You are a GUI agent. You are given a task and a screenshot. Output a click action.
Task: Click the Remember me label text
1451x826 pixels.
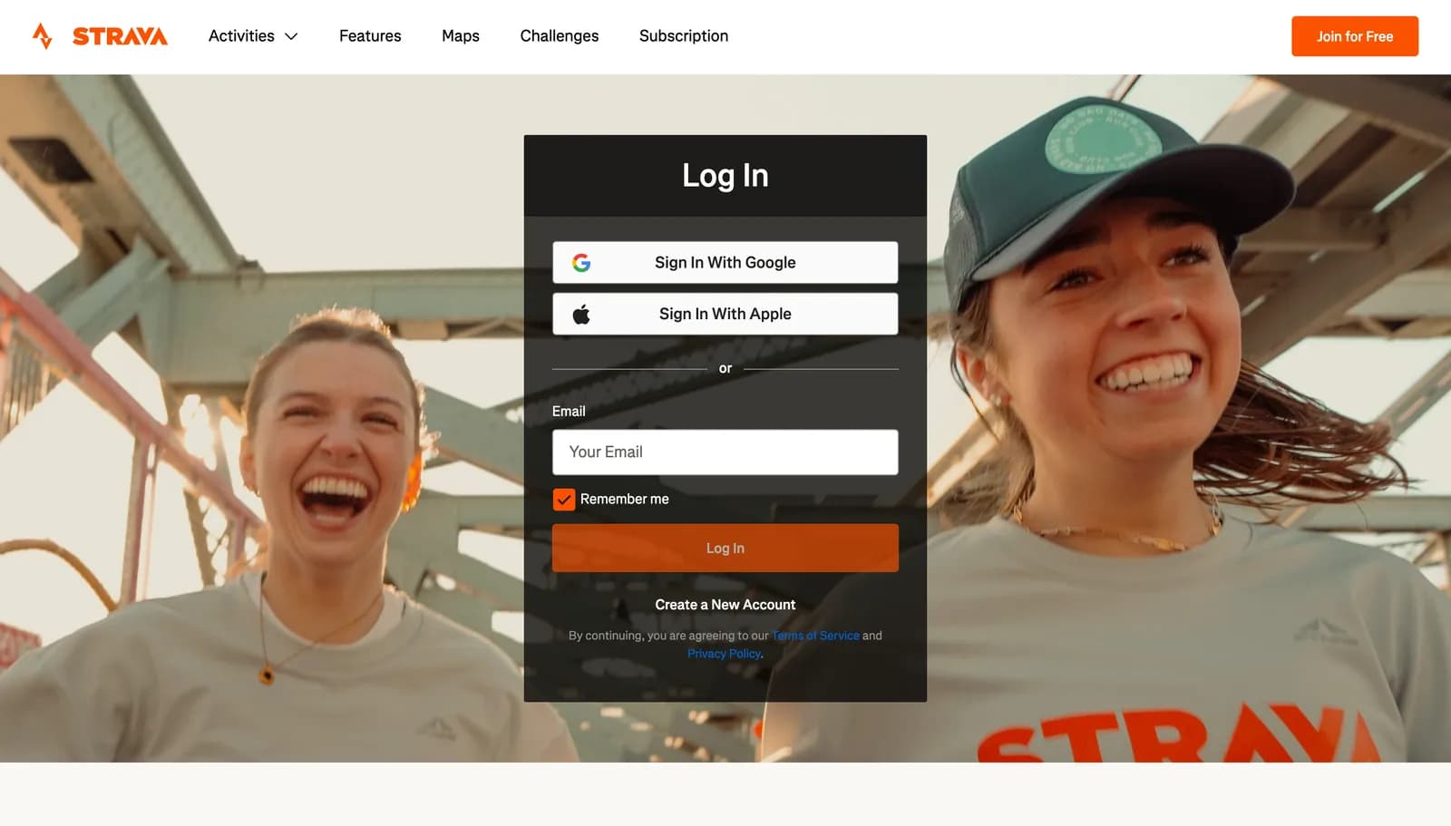625,500
